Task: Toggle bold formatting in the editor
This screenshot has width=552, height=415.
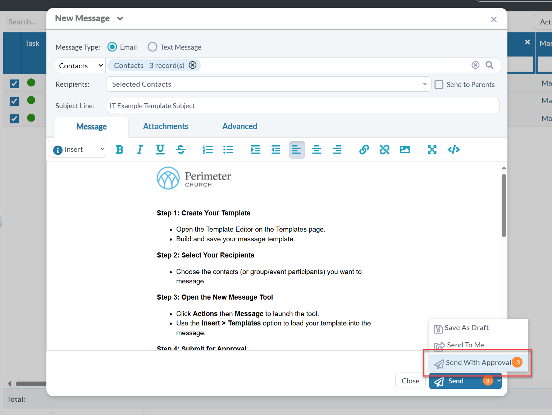Action: (120, 150)
